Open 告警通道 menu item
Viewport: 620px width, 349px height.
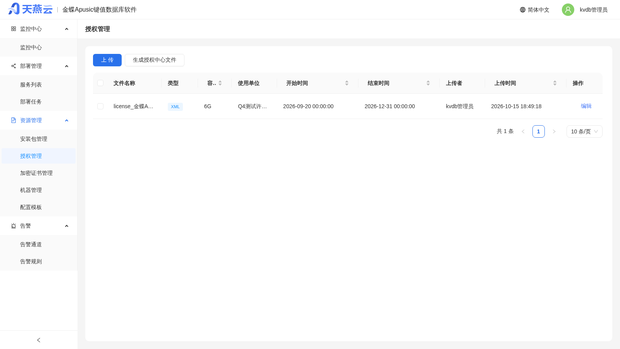click(x=39, y=244)
